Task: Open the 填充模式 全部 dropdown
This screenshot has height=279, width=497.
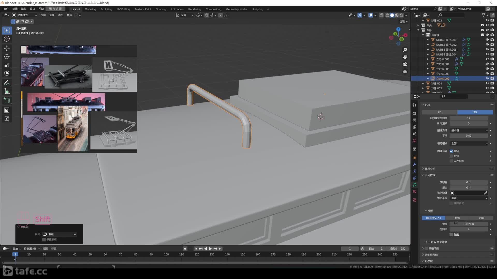Action: [469, 143]
